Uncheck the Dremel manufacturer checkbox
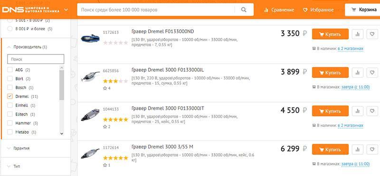 [x=10, y=97]
